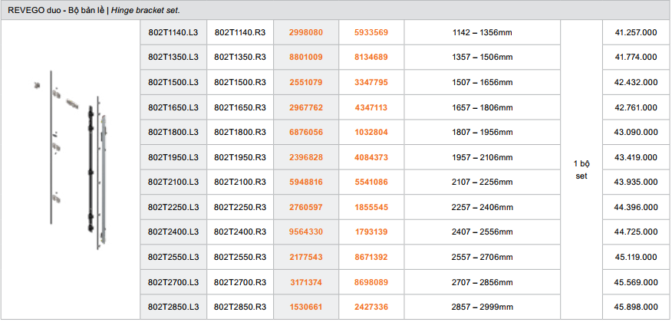The height and width of the screenshot is (322, 672).
Task: Select product code 802T1140.L3
Action: click(173, 32)
